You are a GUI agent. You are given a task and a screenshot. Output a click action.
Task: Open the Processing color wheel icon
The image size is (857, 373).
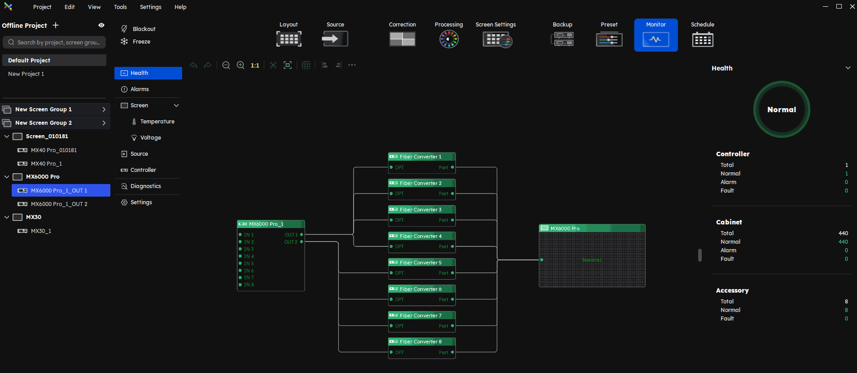click(449, 39)
